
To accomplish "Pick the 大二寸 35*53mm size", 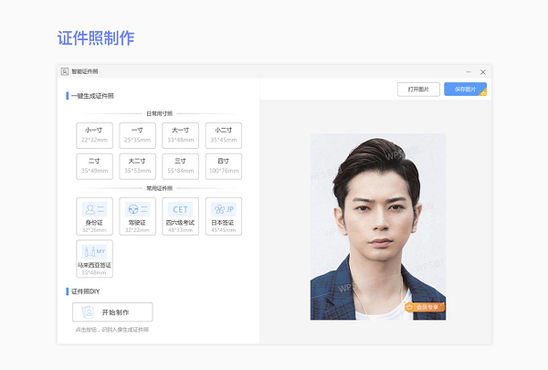I will (137, 166).
